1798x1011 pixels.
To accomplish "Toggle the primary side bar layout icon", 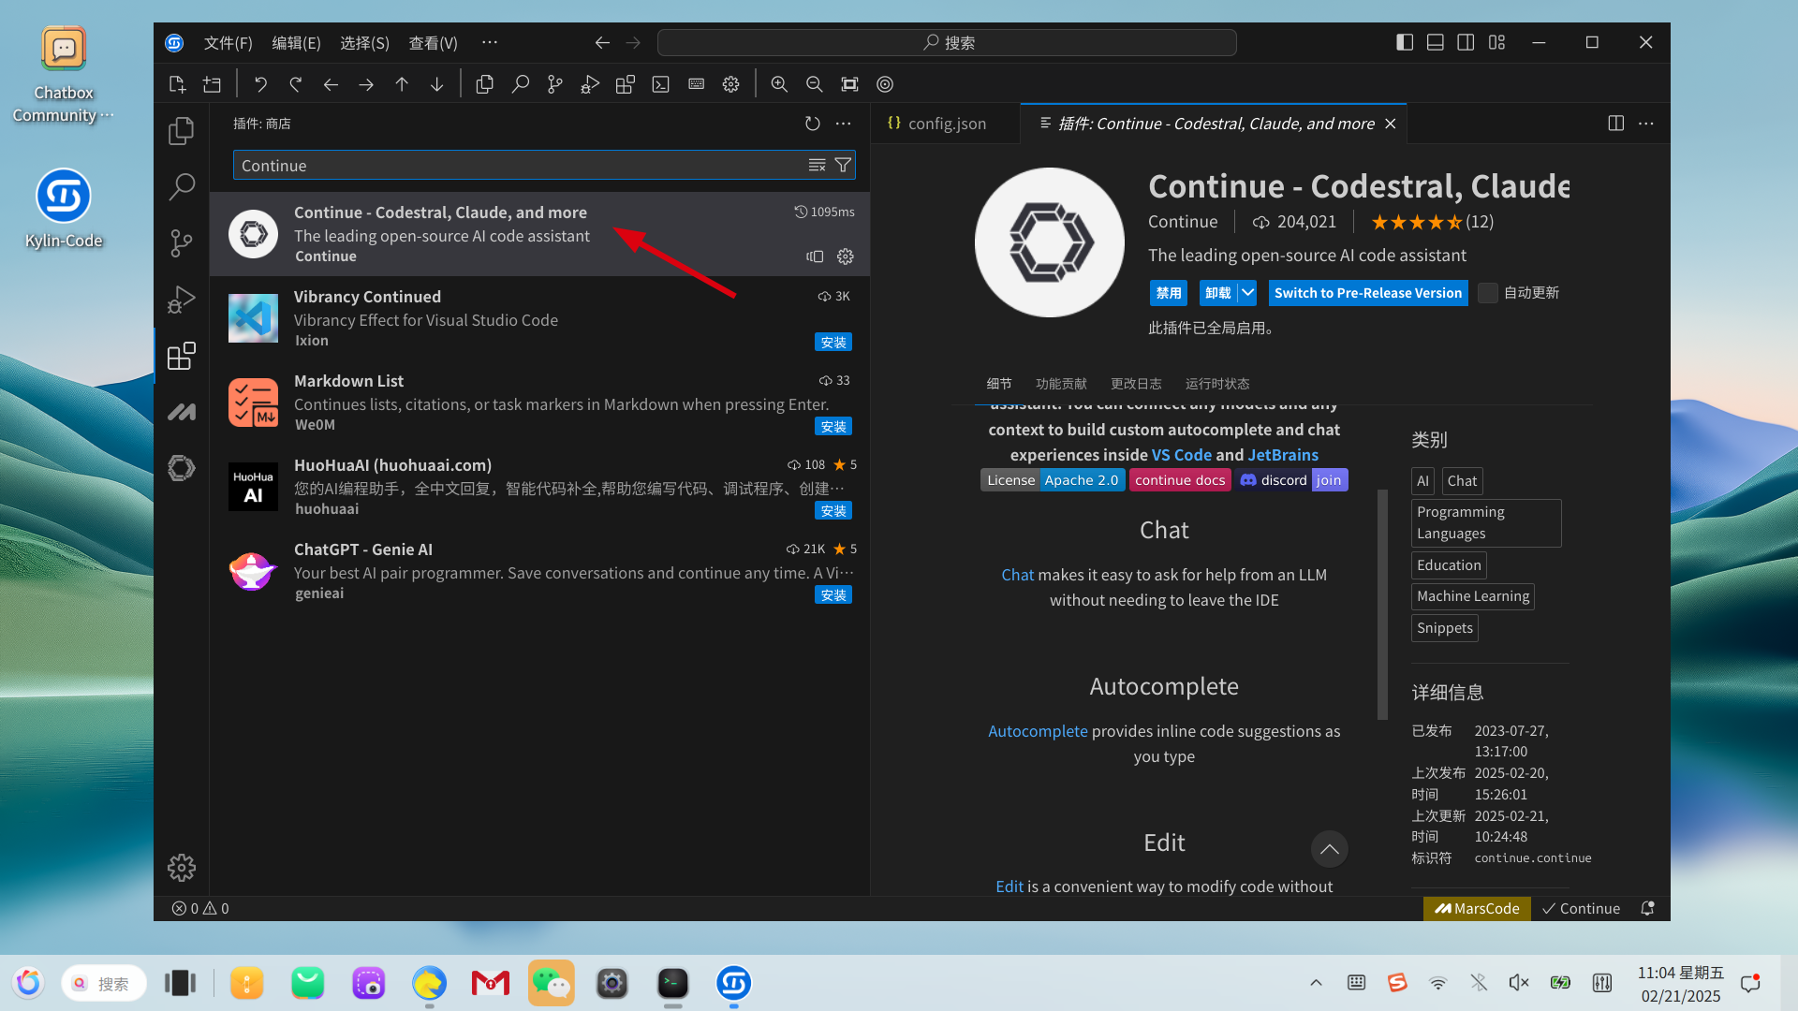I will point(1405,42).
